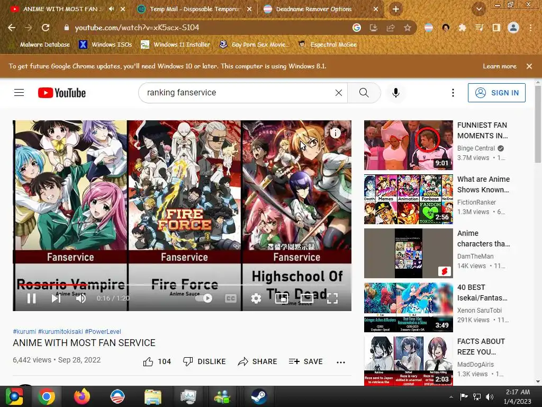Open Windows ISOs bookmark
This screenshot has width=542, height=407.
pos(105,45)
